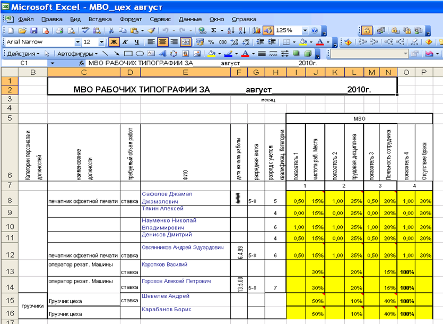Click the formatting toolbar red font color
The image size is (443, 324).
[x=320, y=42]
